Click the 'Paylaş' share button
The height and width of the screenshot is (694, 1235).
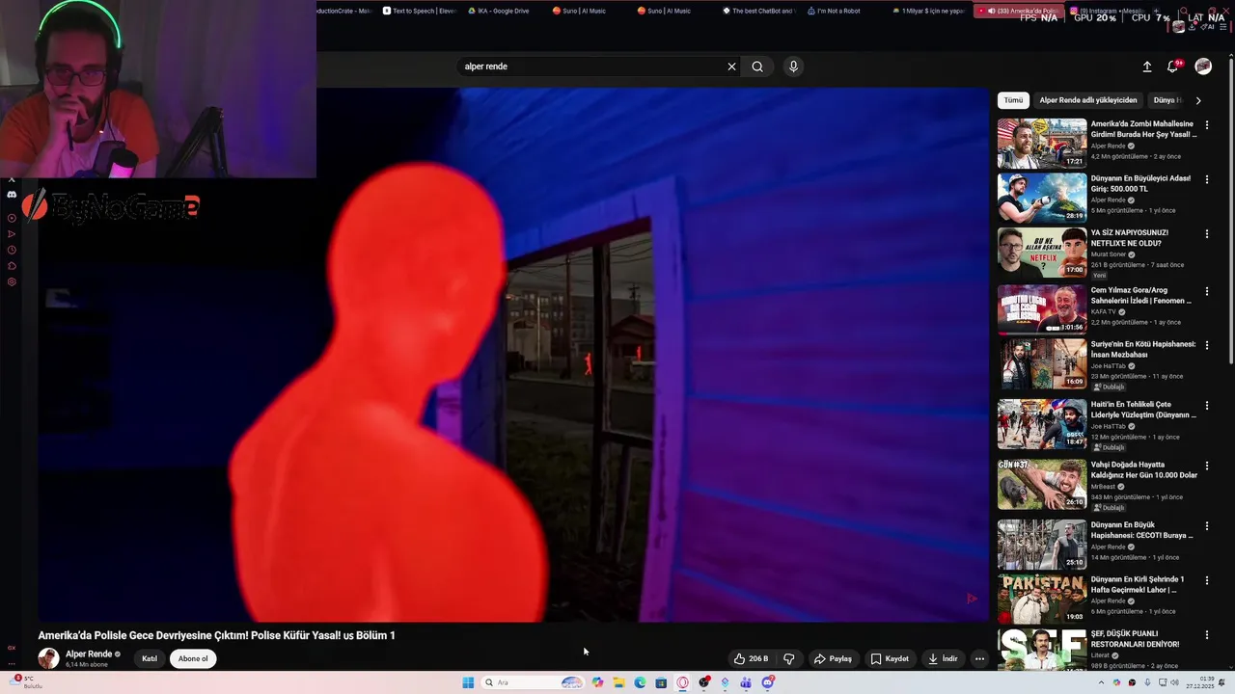833,659
